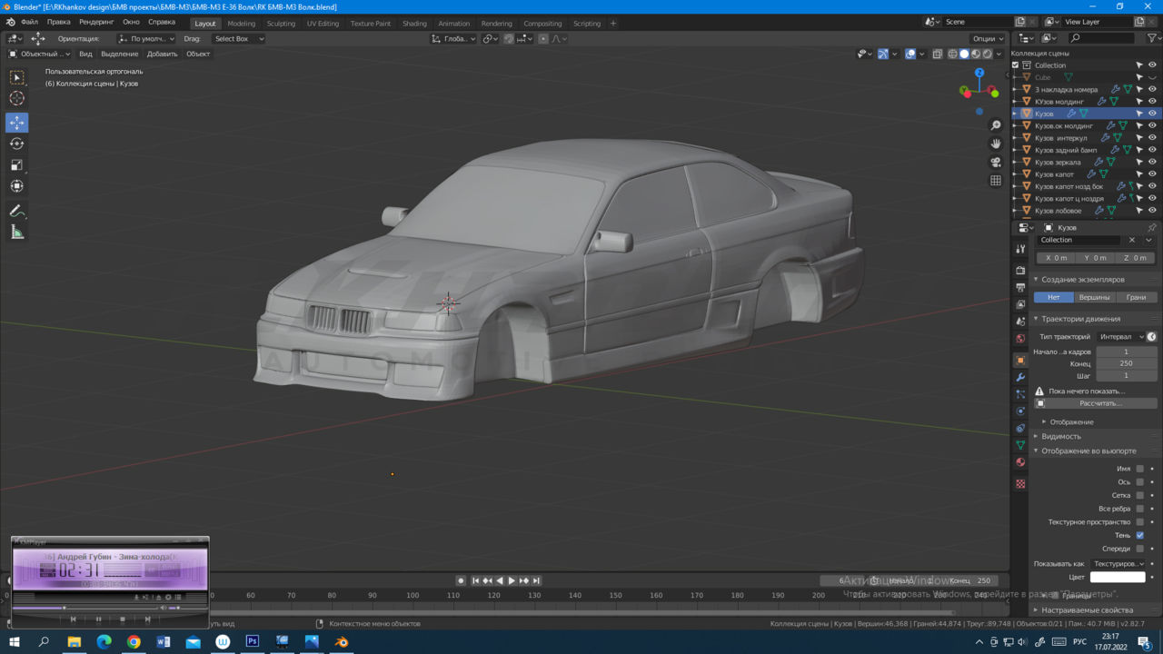
Task: Open Object properties tab (orange square)
Action: coord(1020,361)
